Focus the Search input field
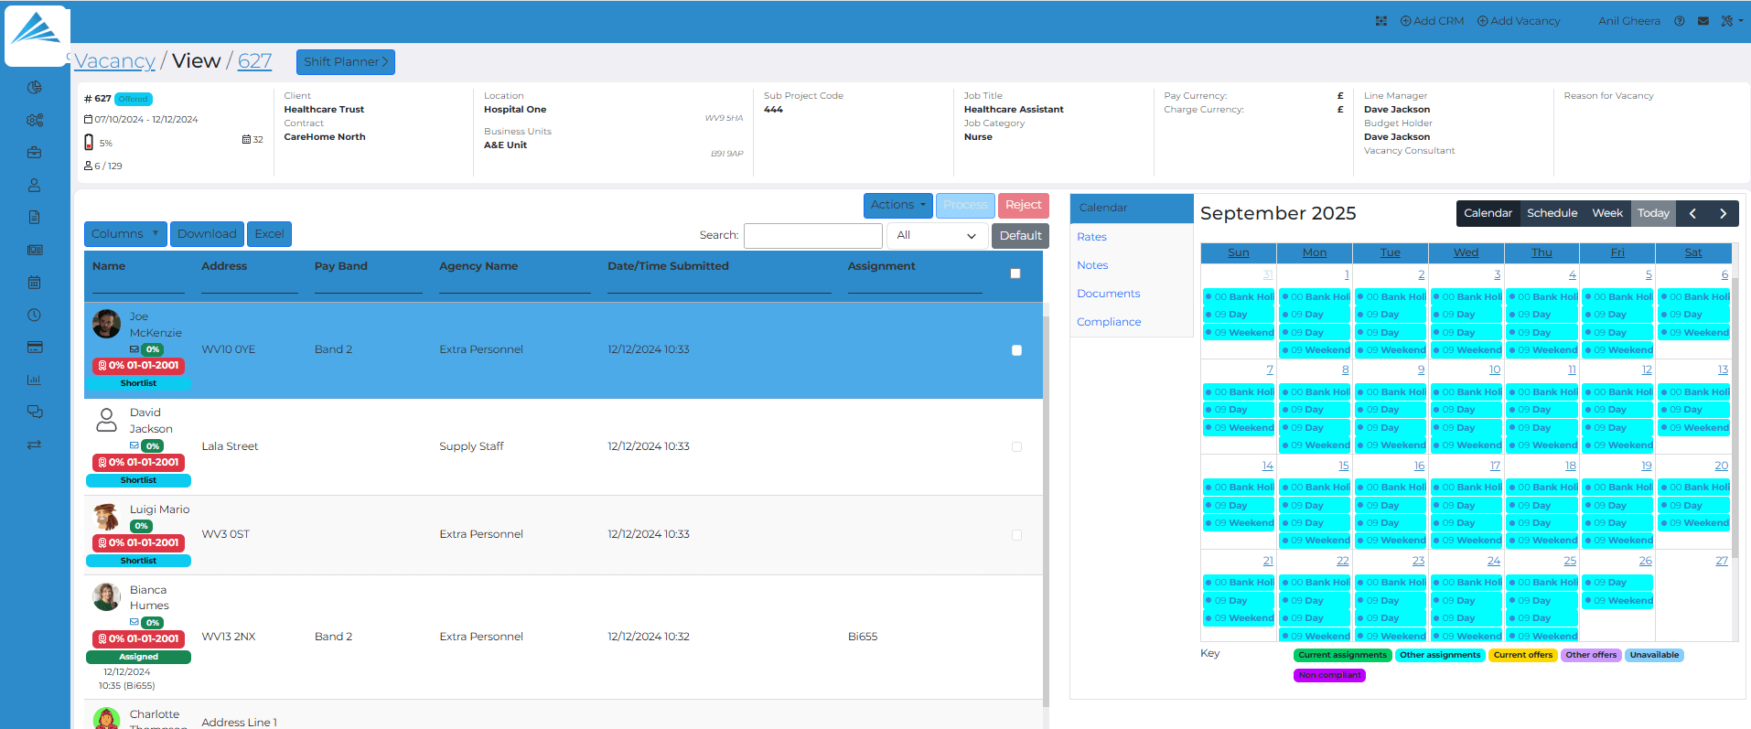 tap(813, 236)
